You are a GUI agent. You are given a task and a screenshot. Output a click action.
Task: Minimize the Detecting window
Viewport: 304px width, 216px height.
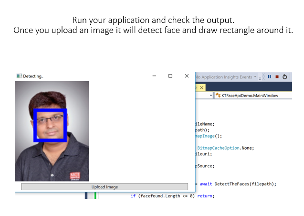pos(154,76)
